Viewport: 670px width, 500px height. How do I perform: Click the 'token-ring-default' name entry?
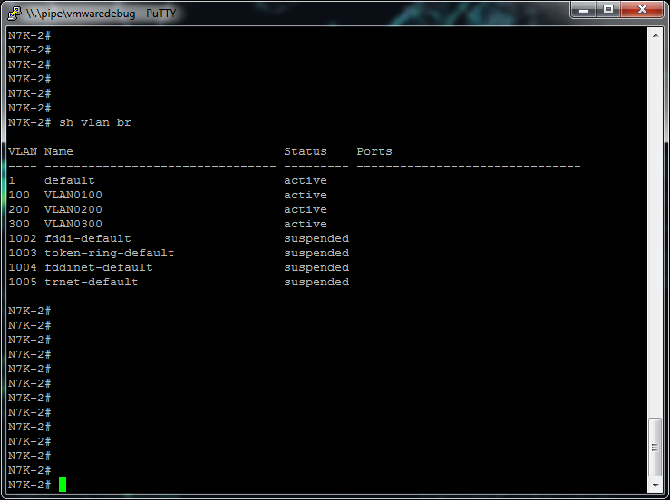(110, 254)
